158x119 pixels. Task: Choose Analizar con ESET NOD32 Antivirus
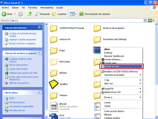[x=121, y=72]
